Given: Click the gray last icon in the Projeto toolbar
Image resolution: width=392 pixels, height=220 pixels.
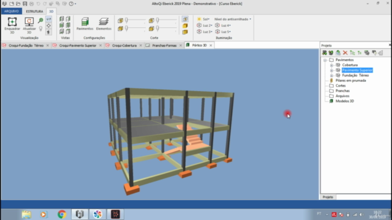Looking at the screenshot, I should click(x=381, y=53).
